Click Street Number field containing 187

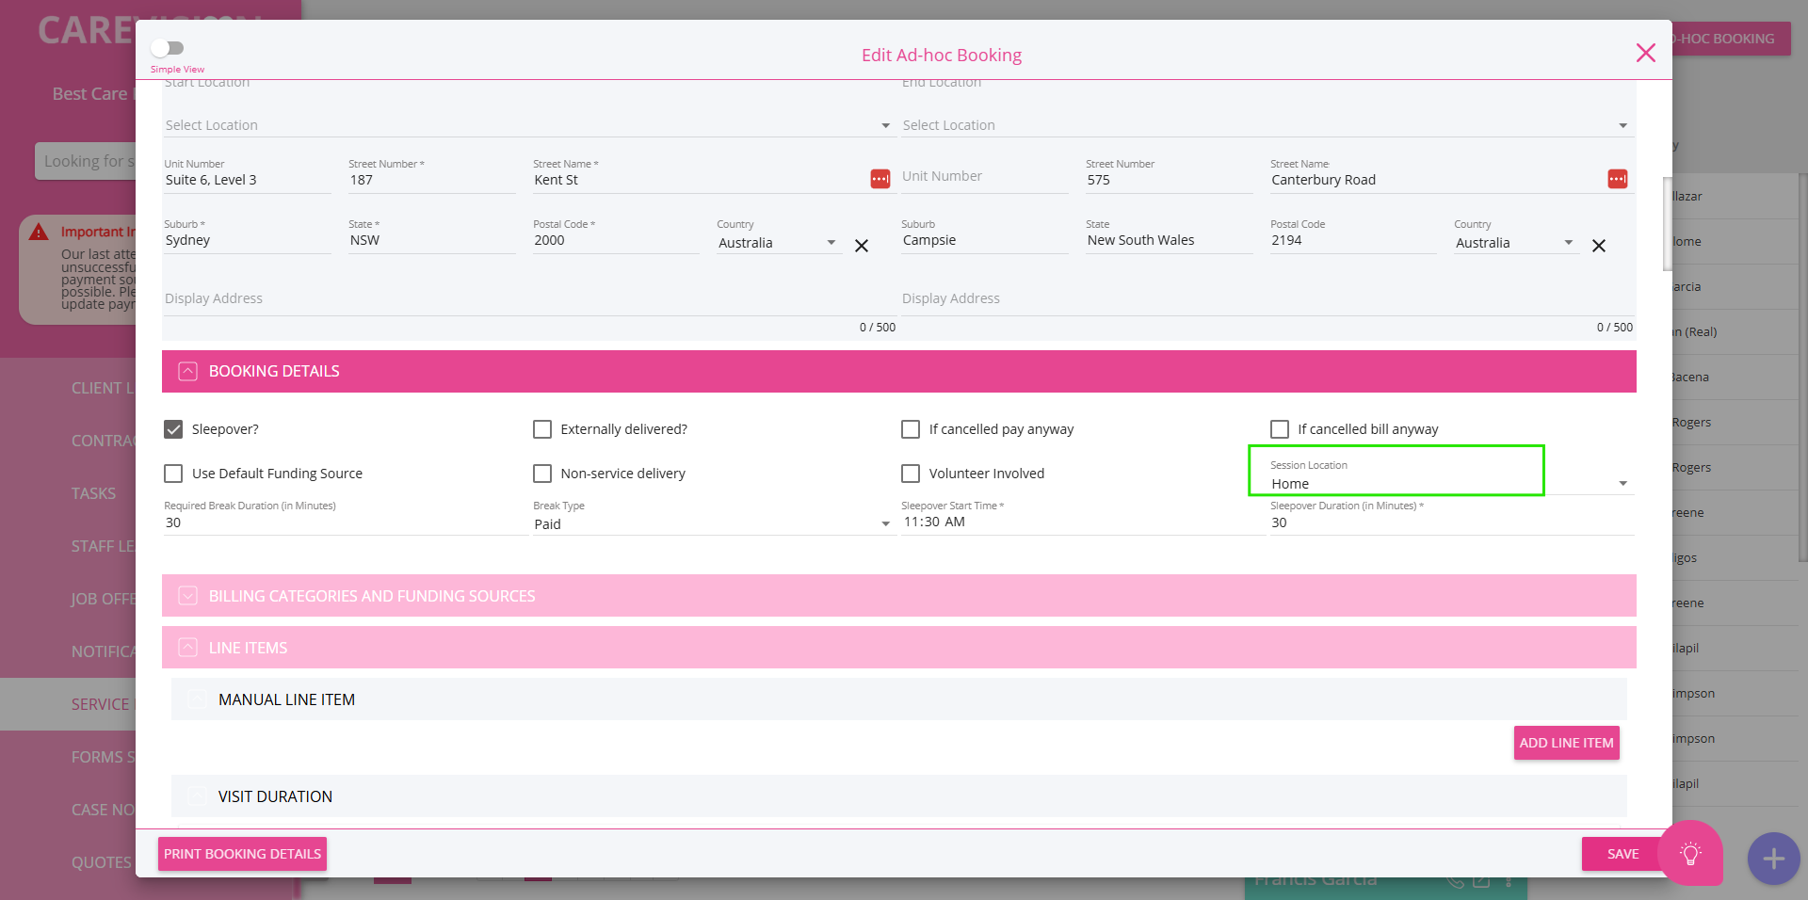click(x=432, y=180)
